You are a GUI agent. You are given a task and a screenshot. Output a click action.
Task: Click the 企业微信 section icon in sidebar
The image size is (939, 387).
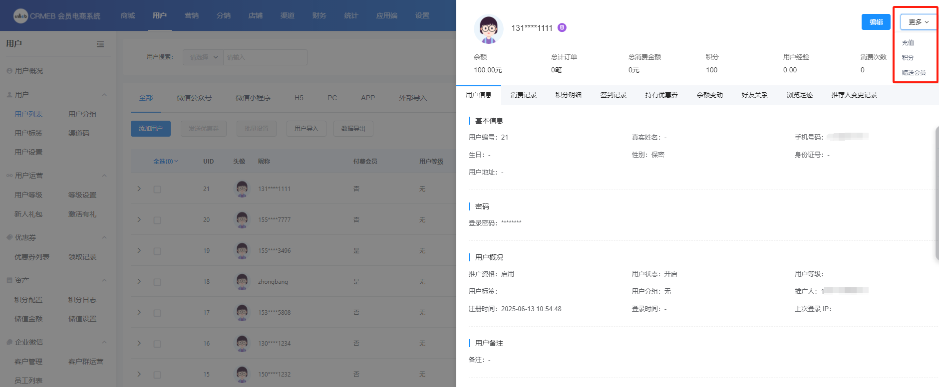click(9, 342)
